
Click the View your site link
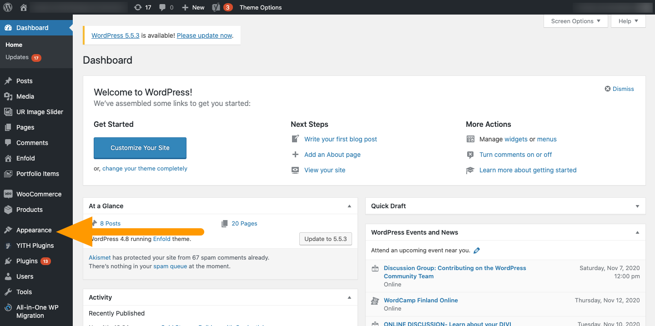[325, 170]
